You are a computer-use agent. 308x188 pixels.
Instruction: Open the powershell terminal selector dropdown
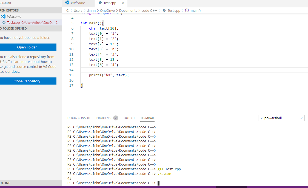pos(281,118)
